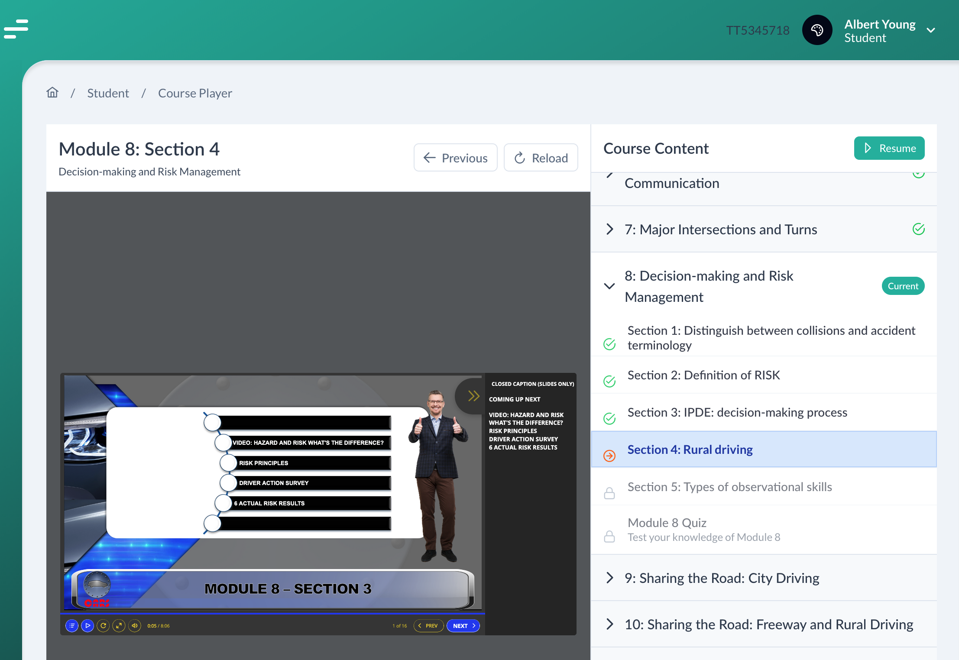Viewport: 959px width, 660px height.
Task: Expand module 7 Major Intersections and Turns
Action: [609, 229]
